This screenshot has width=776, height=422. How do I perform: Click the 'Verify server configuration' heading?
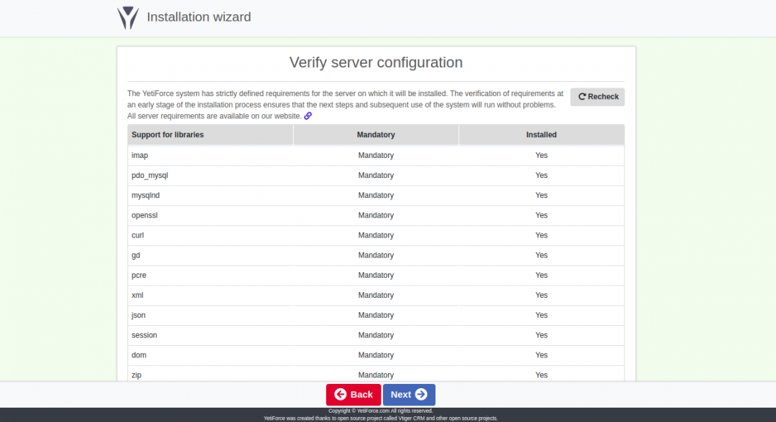point(376,62)
